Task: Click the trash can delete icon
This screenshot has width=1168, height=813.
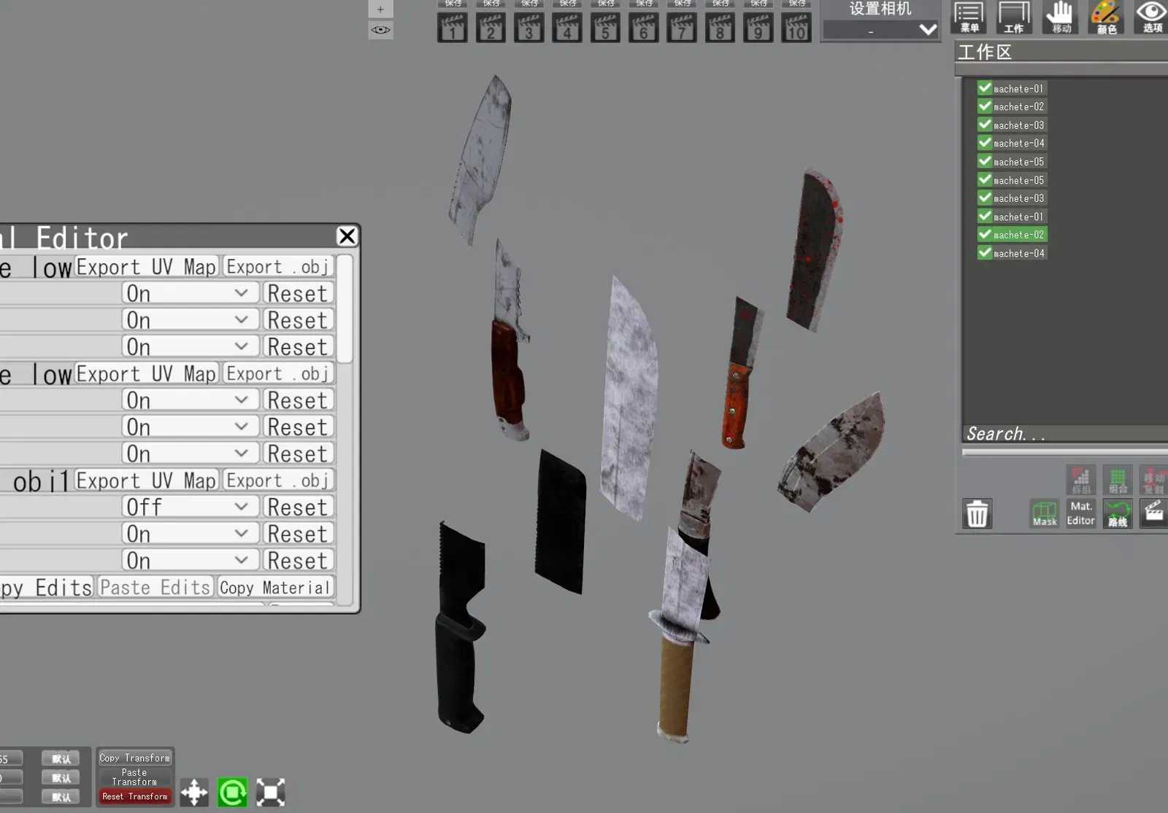Action: click(977, 513)
